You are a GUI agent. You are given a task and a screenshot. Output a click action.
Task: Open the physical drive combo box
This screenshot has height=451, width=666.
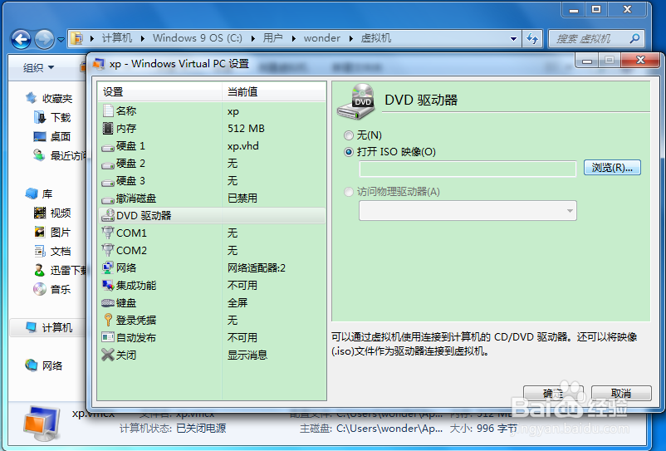[x=468, y=211]
